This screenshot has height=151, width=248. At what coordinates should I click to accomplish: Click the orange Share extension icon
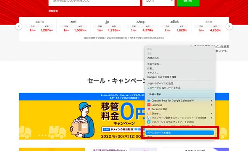pos(149,113)
